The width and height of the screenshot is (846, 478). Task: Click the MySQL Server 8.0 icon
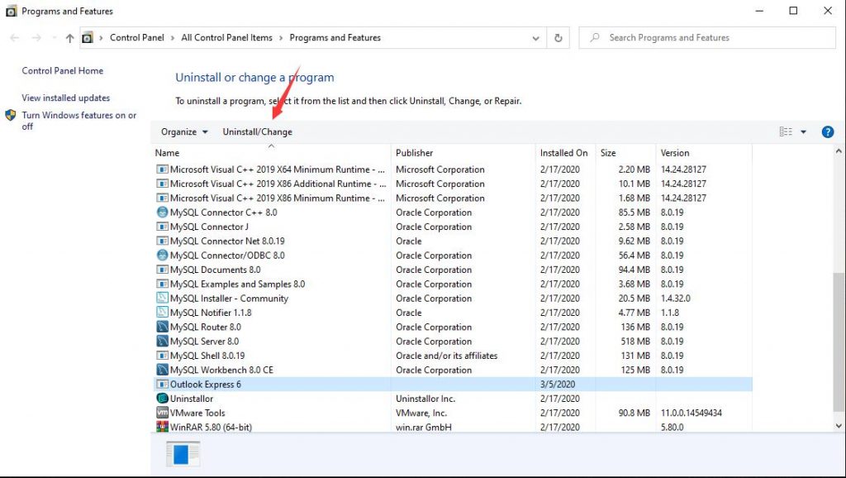click(162, 342)
